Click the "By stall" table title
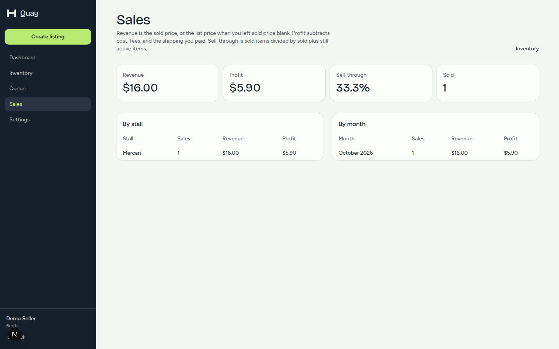The width and height of the screenshot is (559, 349). pyautogui.click(x=133, y=124)
